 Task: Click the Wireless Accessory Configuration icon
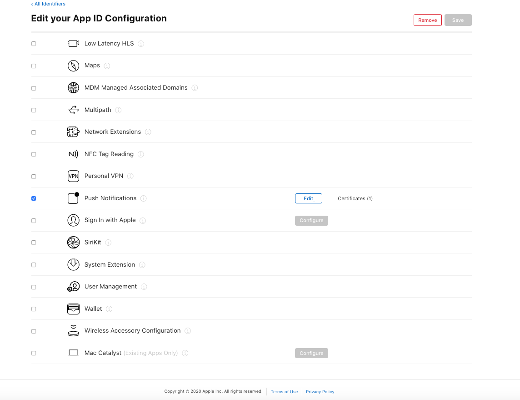tap(73, 331)
